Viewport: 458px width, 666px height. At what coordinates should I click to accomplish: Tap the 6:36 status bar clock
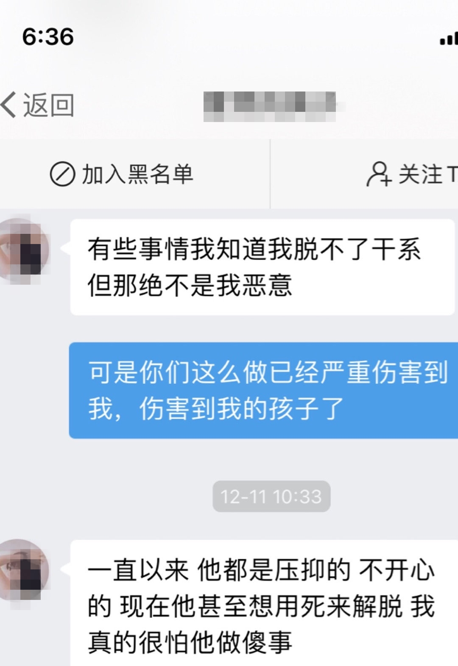(48, 36)
